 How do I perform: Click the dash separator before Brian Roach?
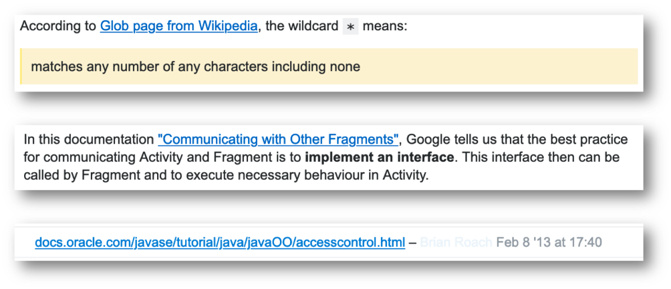point(412,242)
